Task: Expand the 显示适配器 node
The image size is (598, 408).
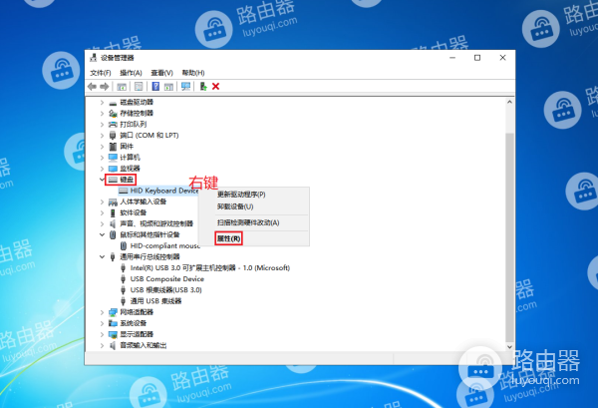Action: click(x=102, y=334)
